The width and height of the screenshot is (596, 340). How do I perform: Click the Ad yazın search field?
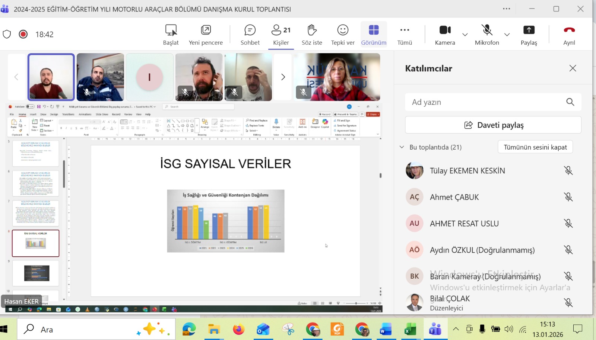484,102
